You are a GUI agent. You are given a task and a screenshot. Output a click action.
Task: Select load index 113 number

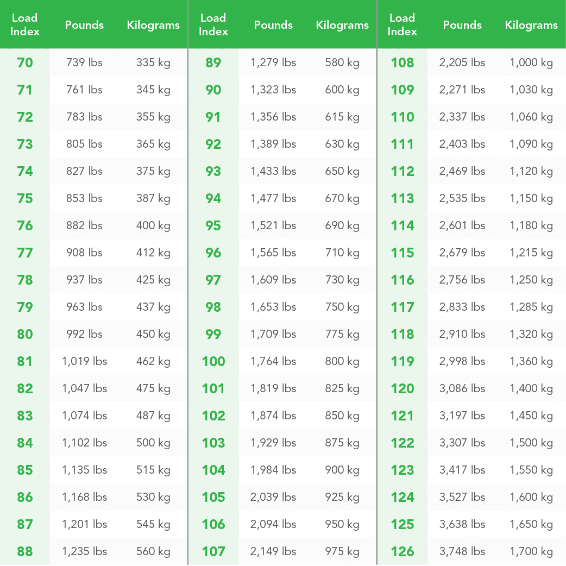pos(402,199)
